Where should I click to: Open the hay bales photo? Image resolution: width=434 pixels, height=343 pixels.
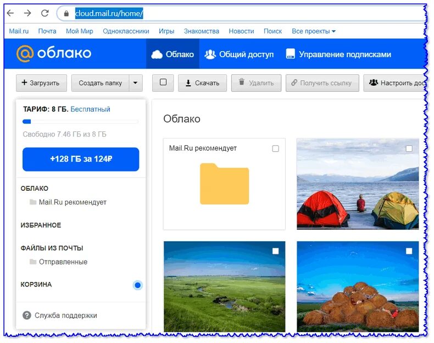pos(358,286)
